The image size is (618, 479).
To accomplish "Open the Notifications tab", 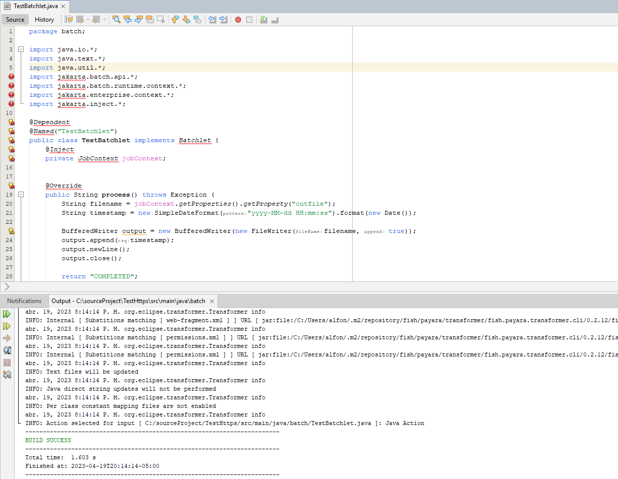I will 24,301.
